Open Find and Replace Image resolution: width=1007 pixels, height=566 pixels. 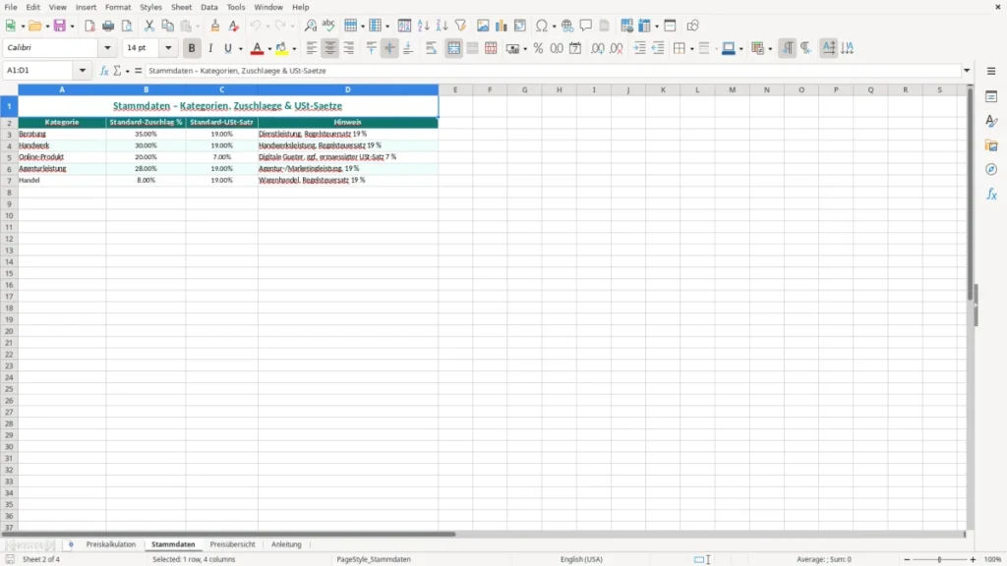(x=310, y=26)
